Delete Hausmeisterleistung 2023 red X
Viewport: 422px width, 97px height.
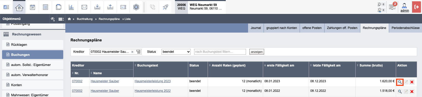click(412, 82)
